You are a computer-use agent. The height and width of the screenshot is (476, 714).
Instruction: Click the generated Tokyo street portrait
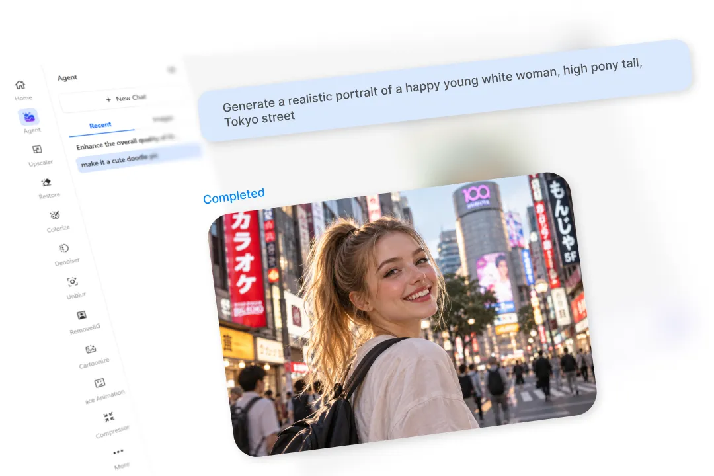(x=403, y=314)
